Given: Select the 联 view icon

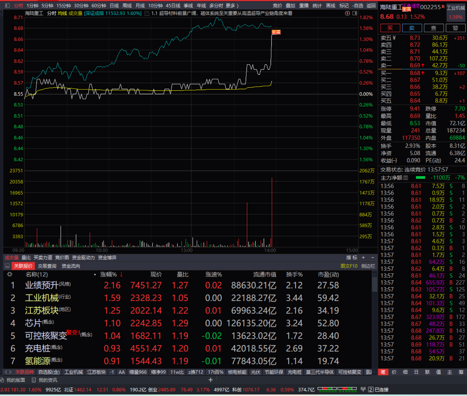Looking at the screenshot, I should [x=427, y=372].
